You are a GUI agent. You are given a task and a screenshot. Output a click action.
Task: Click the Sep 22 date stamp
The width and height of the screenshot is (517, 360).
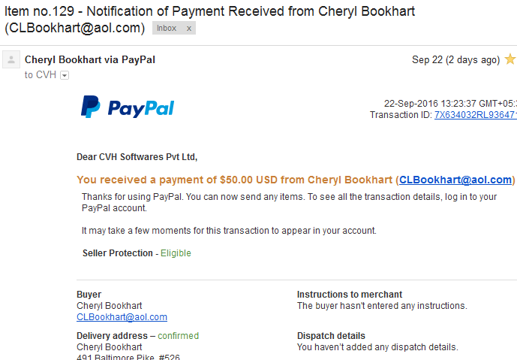click(455, 60)
